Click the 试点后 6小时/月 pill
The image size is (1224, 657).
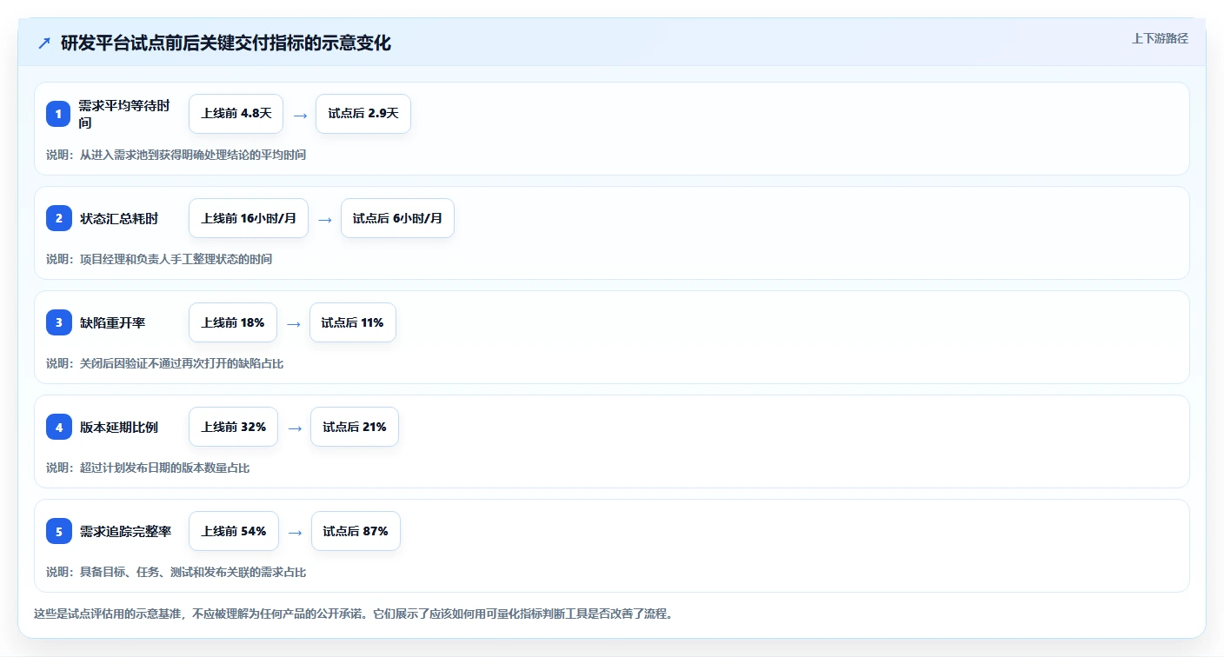[x=397, y=218]
